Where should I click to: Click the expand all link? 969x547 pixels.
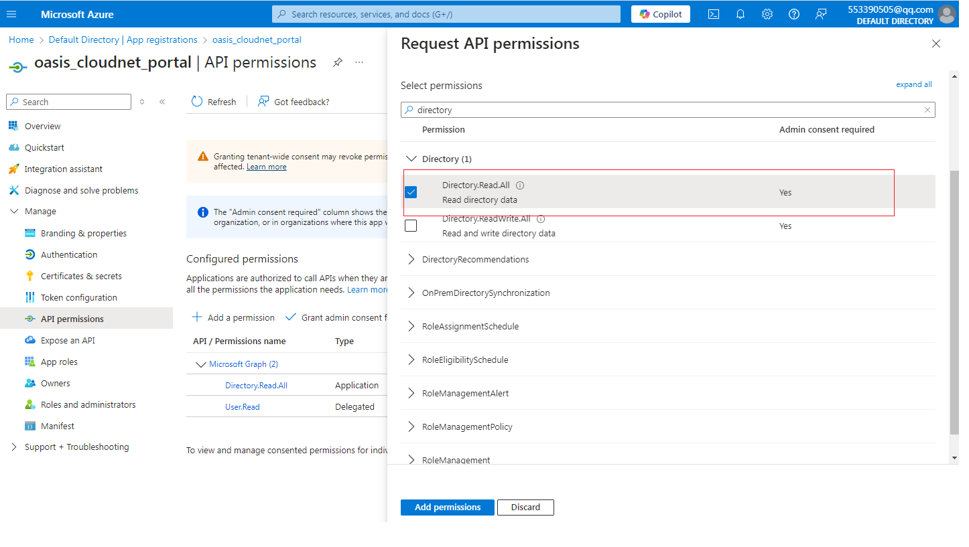(914, 84)
